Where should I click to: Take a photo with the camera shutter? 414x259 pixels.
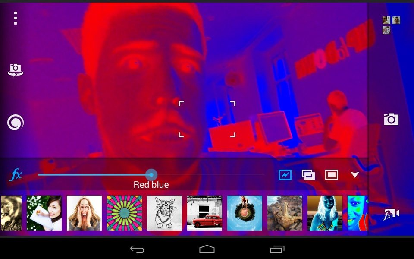(391, 119)
